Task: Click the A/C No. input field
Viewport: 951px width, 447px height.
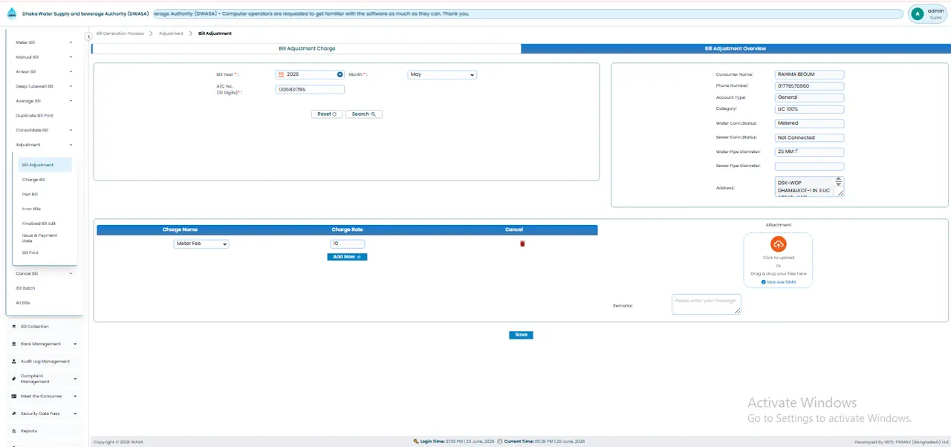Action: [x=310, y=90]
